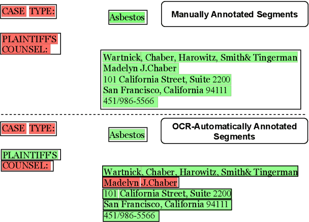
Task: Click the red CASE word in the OCR section
Action: pos(14,128)
